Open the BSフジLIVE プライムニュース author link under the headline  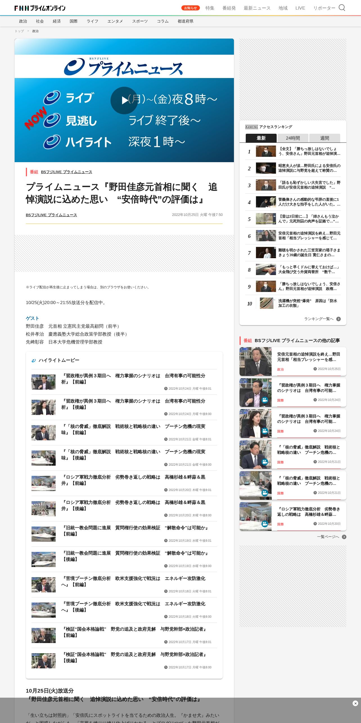tap(51, 215)
